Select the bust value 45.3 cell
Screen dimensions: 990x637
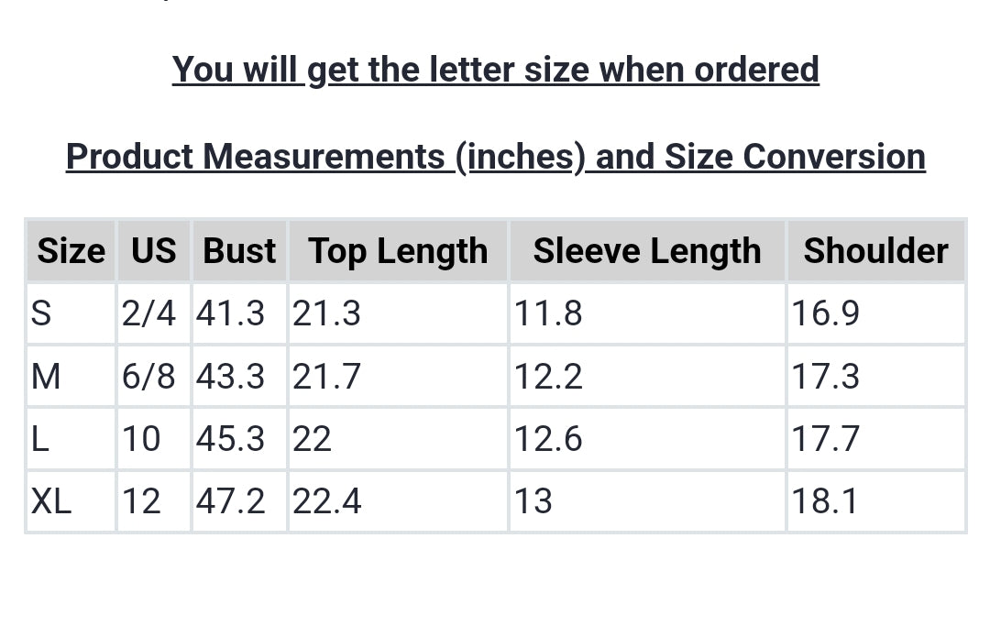(x=230, y=439)
